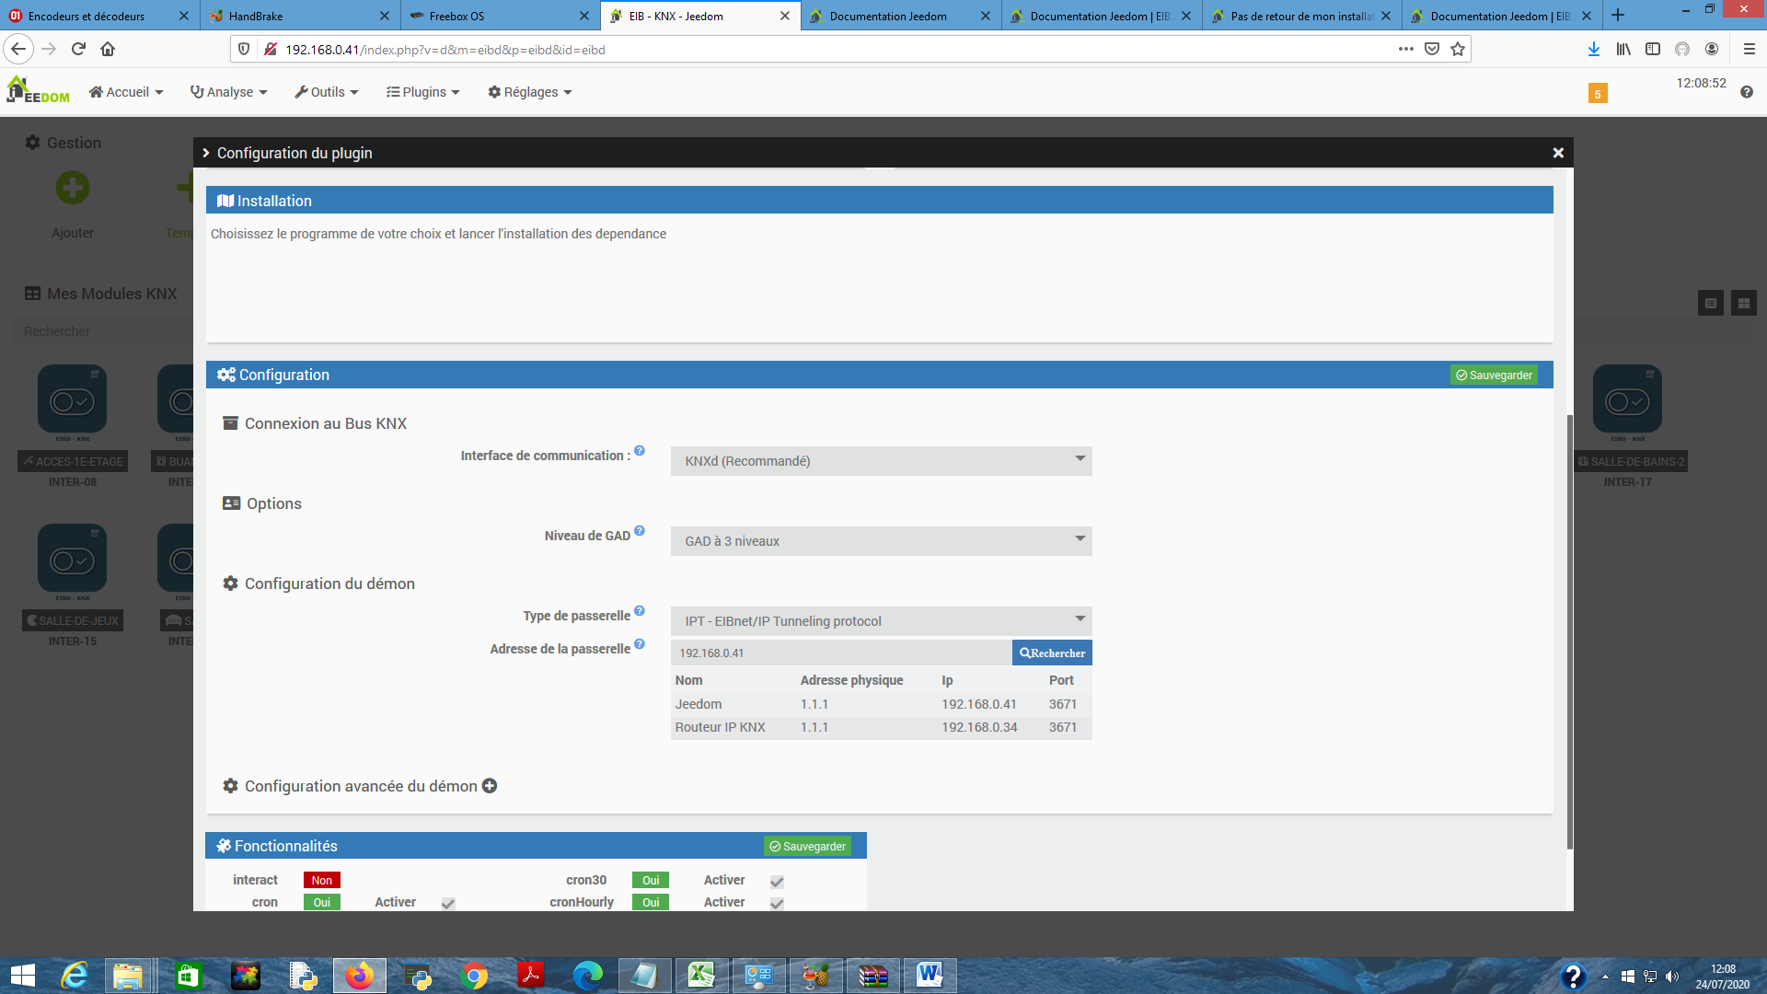This screenshot has width=1767, height=994.
Task: Open Jeedom help question mark icon
Action: tap(1747, 92)
